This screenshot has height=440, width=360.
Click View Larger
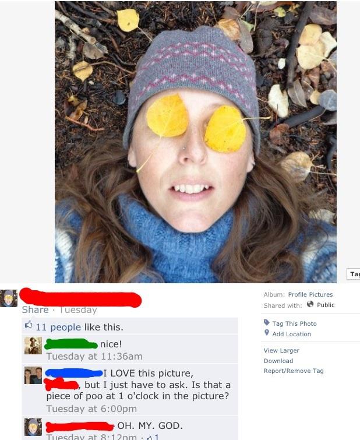(x=281, y=350)
